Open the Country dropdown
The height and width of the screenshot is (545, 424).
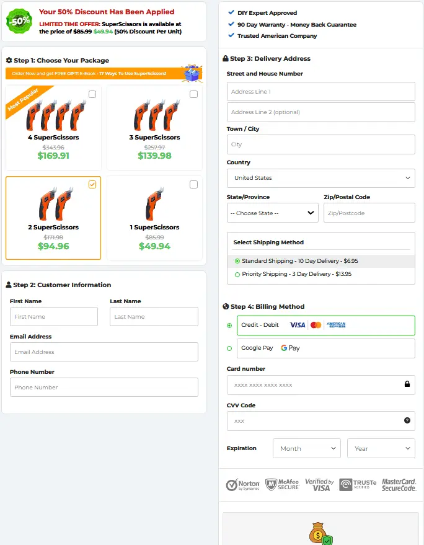pos(320,178)
